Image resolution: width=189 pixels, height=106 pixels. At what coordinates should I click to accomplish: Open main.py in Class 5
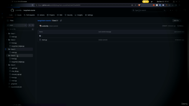tap(14, 81)
